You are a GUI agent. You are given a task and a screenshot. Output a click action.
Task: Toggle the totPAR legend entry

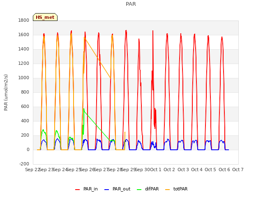[176, 189]
